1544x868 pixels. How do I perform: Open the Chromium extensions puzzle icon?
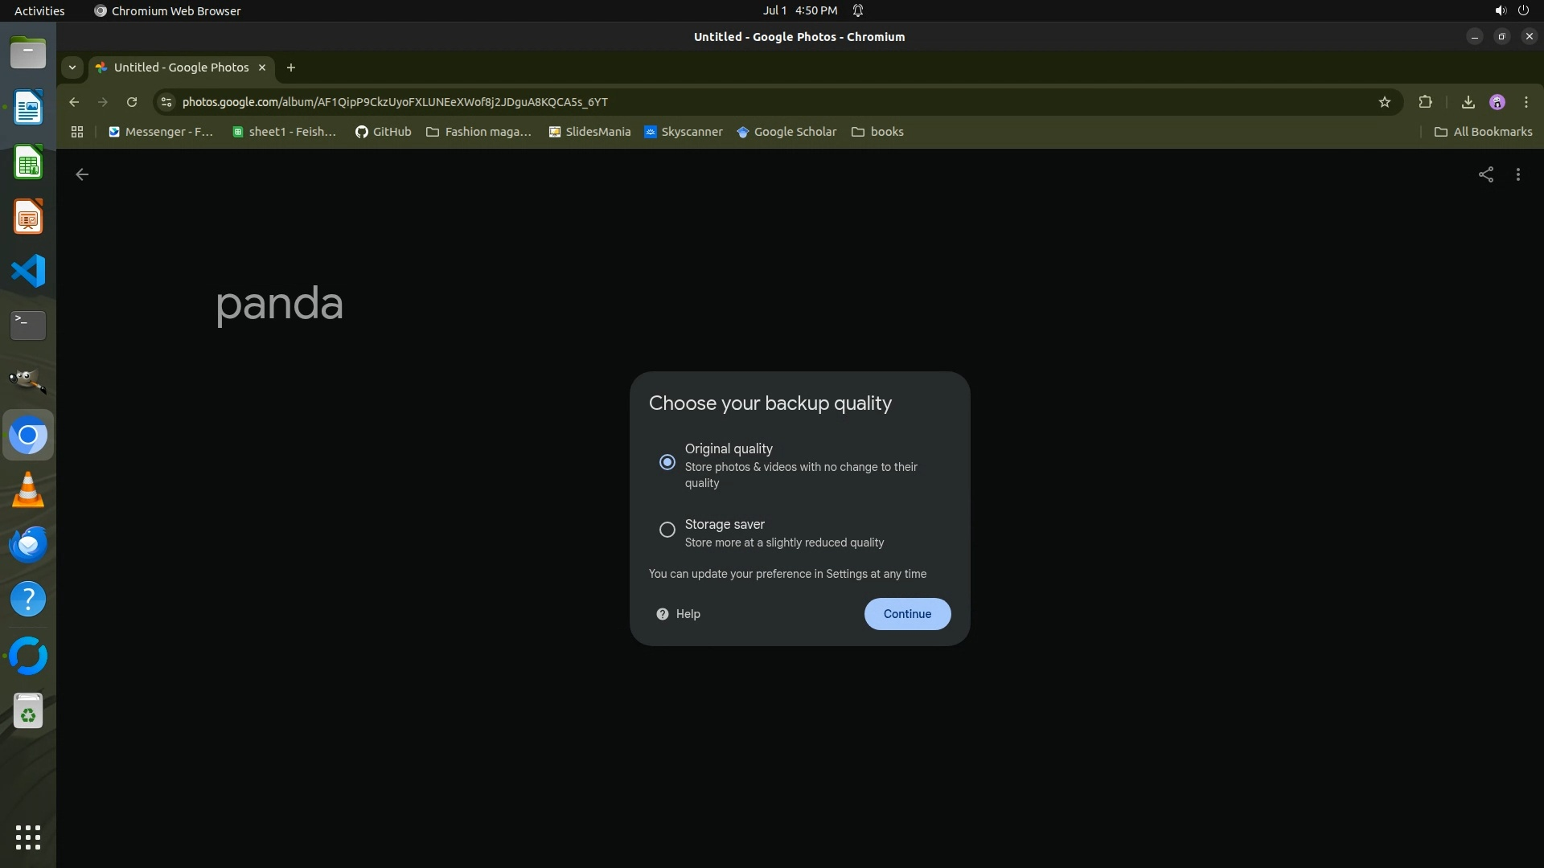click(x=1425, y=102)
